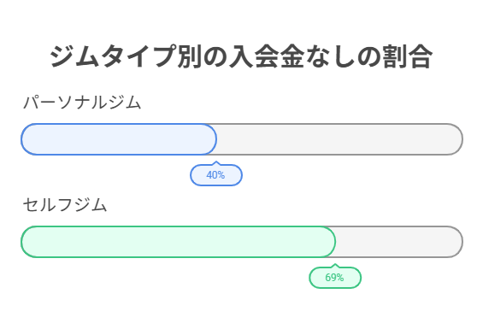Select the green filled progress bar
This screenshot has width=483, height=329.
pyautogui.click(x=179, y=242)
